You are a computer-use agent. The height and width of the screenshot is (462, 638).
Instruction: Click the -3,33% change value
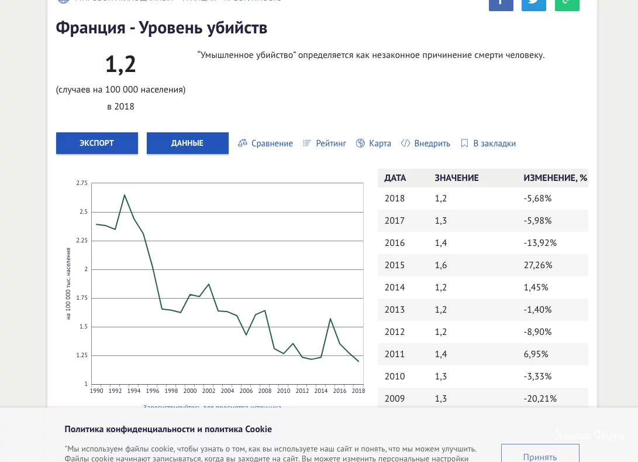537,377
